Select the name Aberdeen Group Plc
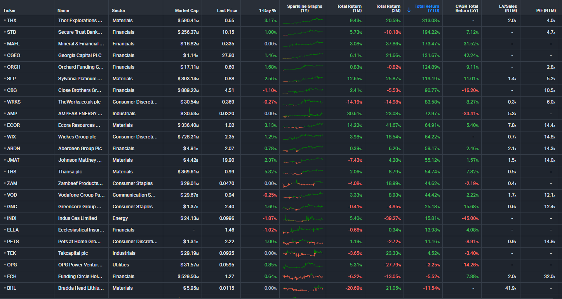Screen dimensions: 562x299 point(80,149)
